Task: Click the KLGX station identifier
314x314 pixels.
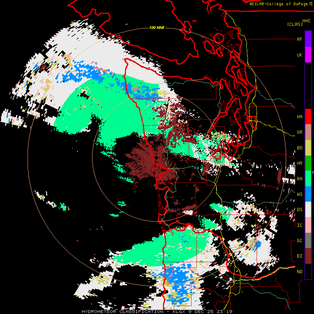Action: 179,312
